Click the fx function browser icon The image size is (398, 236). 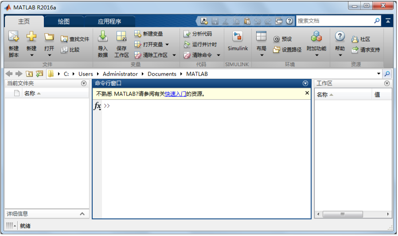point(98,106)
